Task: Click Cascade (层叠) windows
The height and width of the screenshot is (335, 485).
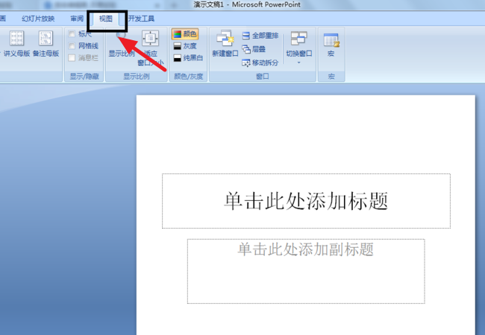Action: coord(254,49)
